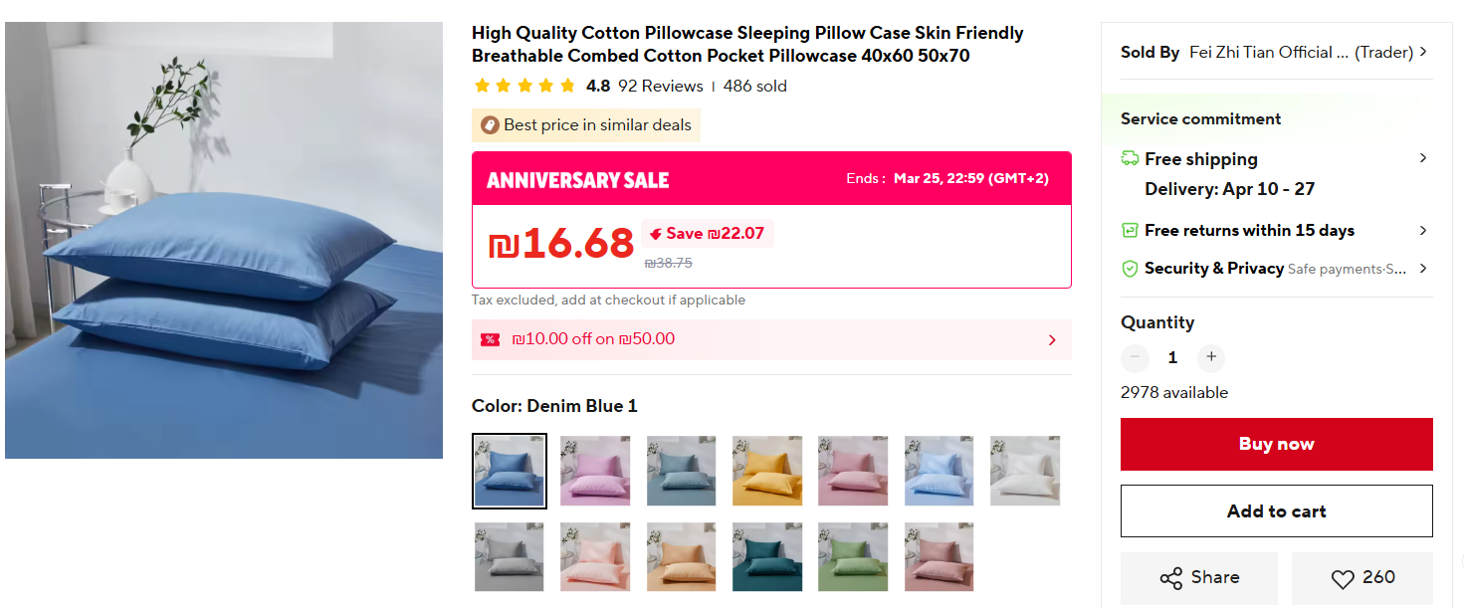The width and height of the screenshot is (1464, 608).
Task: Click the free shipping truck icon
Action: pyautogui.click(x=1130, y=159)
